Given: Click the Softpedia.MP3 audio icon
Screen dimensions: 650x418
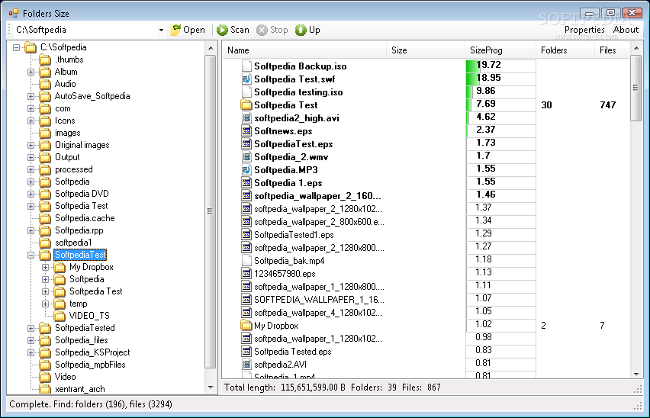Looking at the screenshot, I should (x=246, y=170).
